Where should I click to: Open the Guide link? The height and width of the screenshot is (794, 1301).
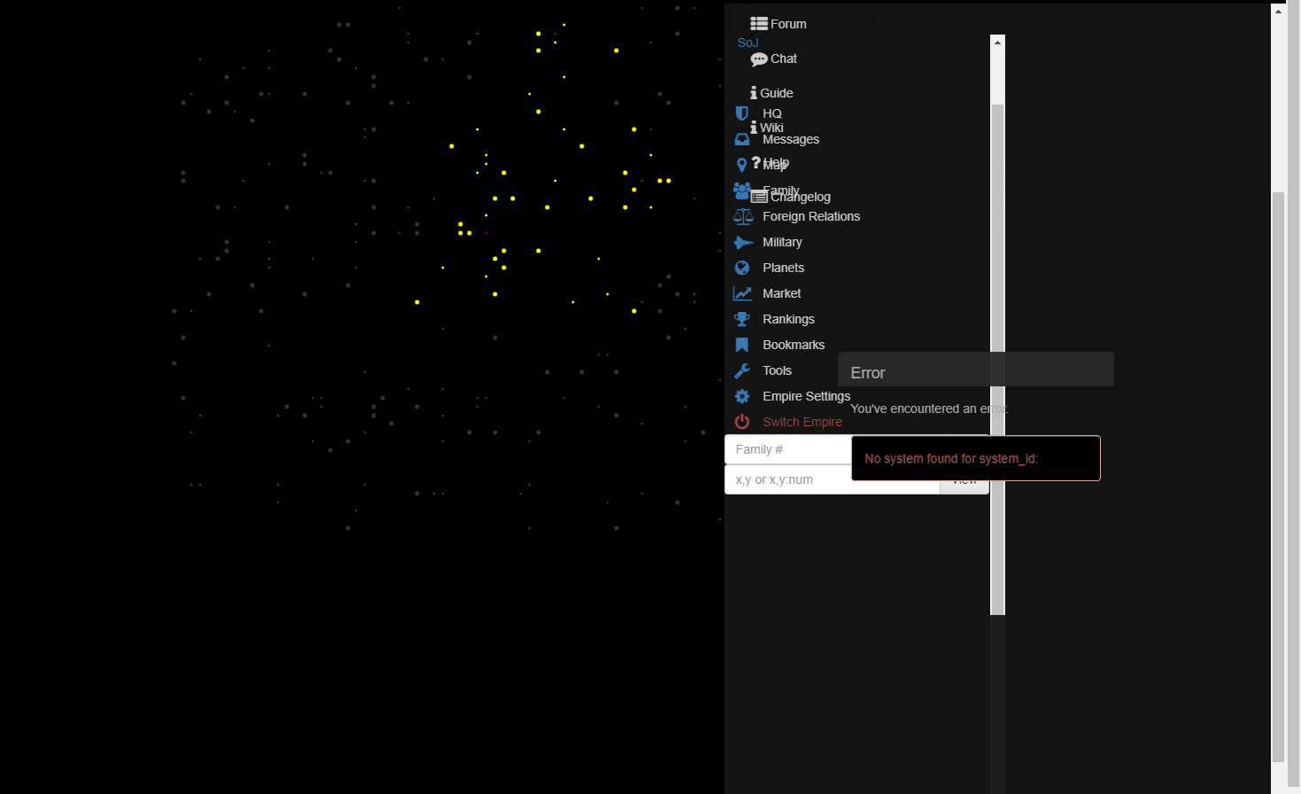coord(777,93)
